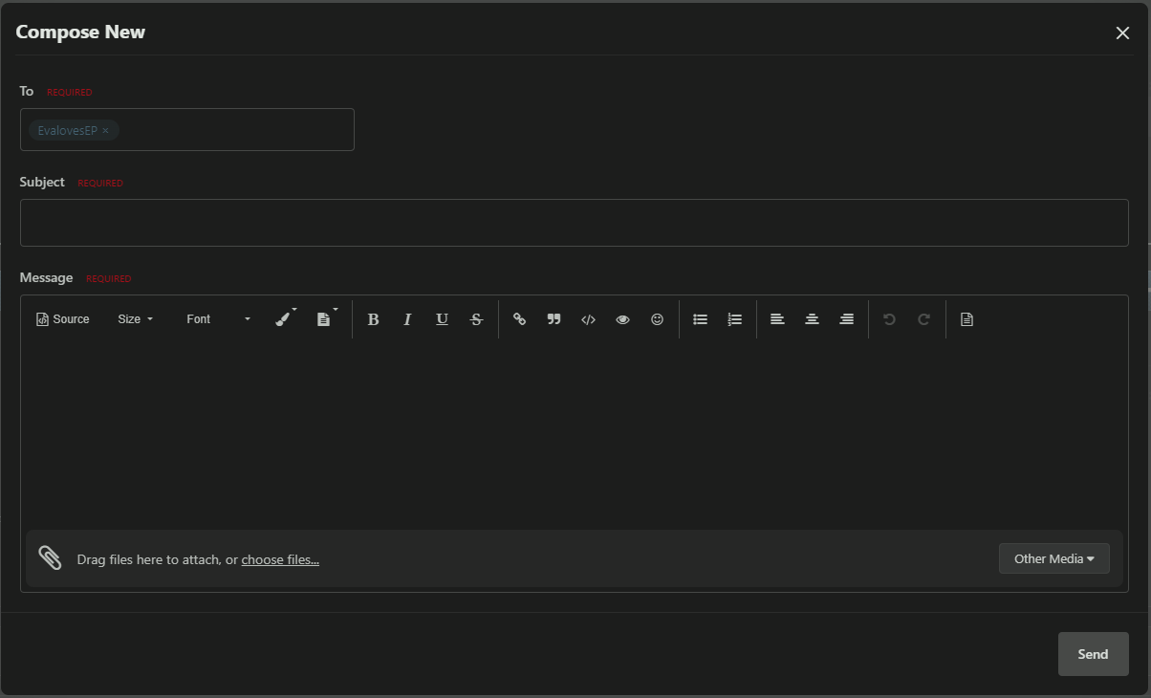Click the preview page icon
Viewport: 1151px width, 698px height.
(x=967, y=319)
